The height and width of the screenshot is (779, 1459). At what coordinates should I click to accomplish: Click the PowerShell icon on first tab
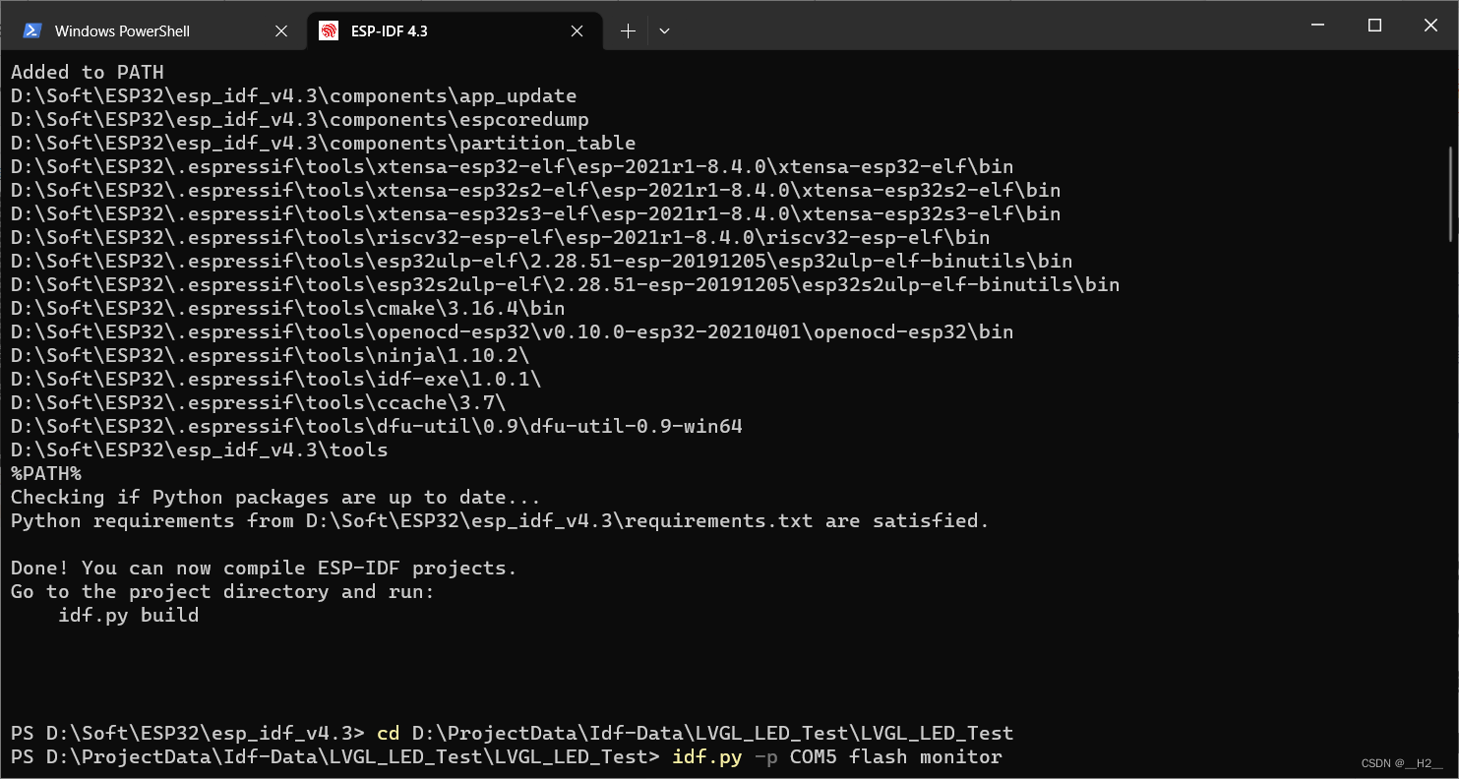coord(32,30)
